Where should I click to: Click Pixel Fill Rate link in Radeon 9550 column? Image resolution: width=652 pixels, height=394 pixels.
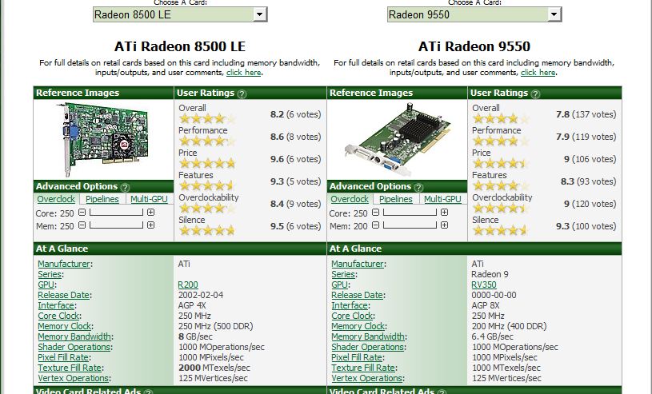pyautogui.click(x=357, y=357)
